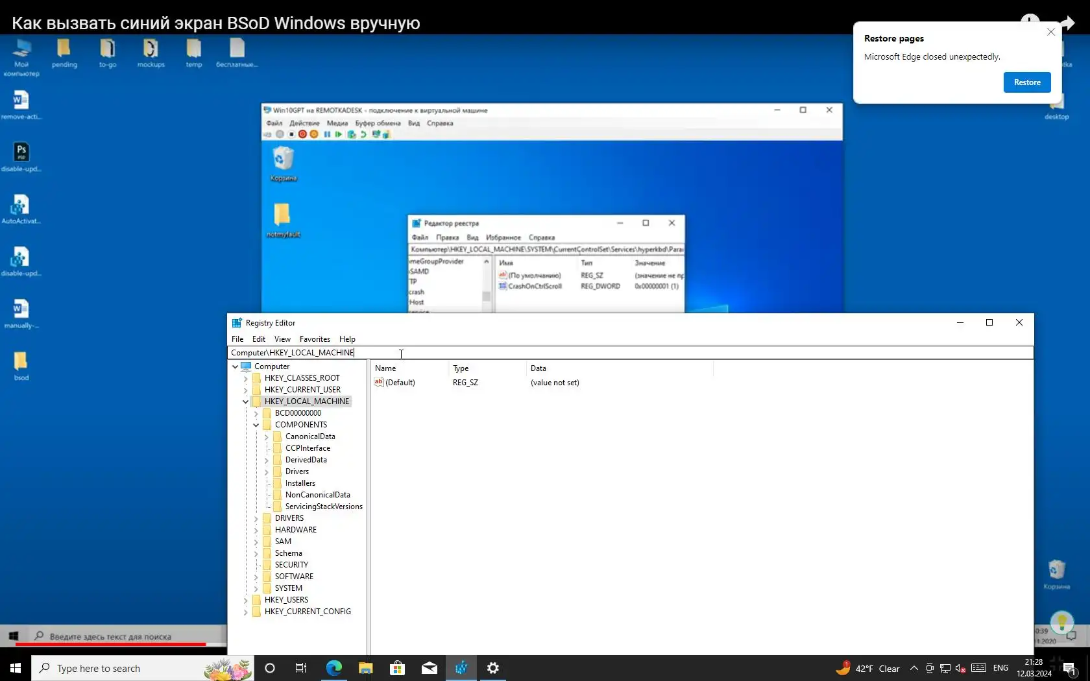Open the View menu in Registry Editor
Image resolution: width=1090 pixels, height=681 pixels.
point(282,339)
